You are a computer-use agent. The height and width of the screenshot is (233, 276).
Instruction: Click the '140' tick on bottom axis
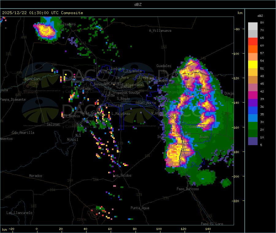click(x=208, y=229)
